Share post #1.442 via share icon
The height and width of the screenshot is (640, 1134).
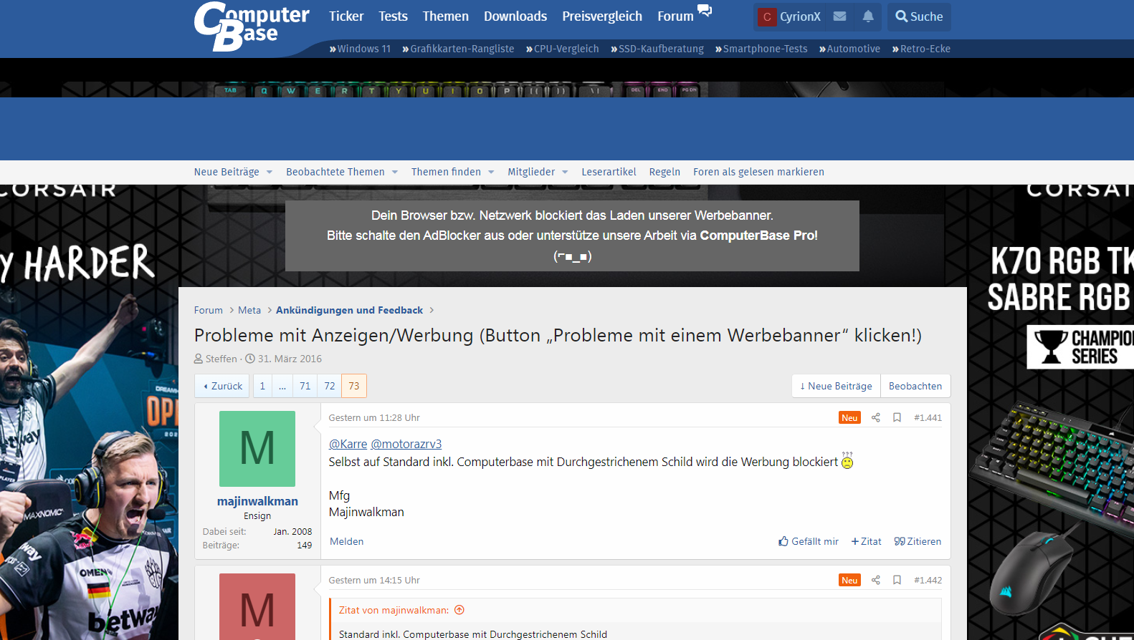875,580
